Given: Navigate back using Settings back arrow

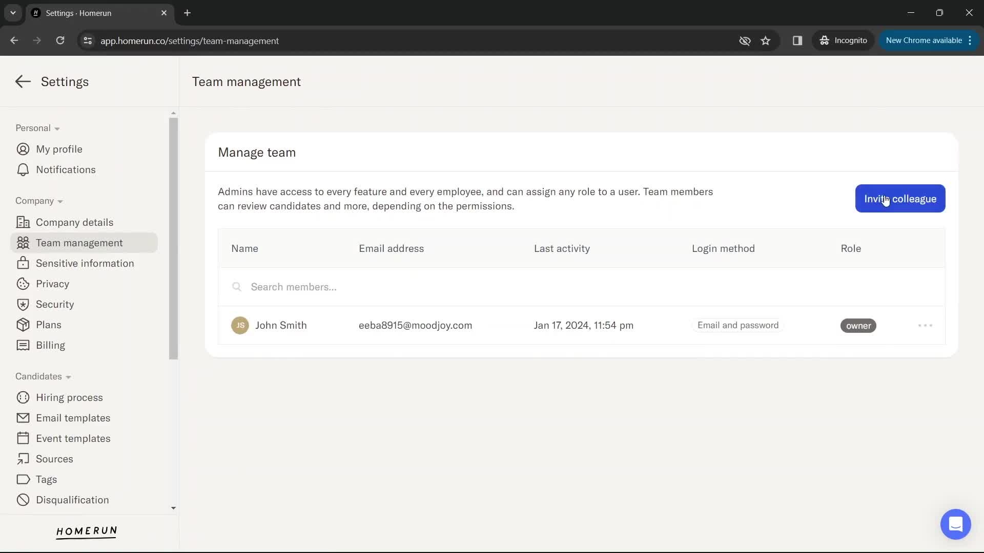Looking at the screenshot, I should 23,81.
